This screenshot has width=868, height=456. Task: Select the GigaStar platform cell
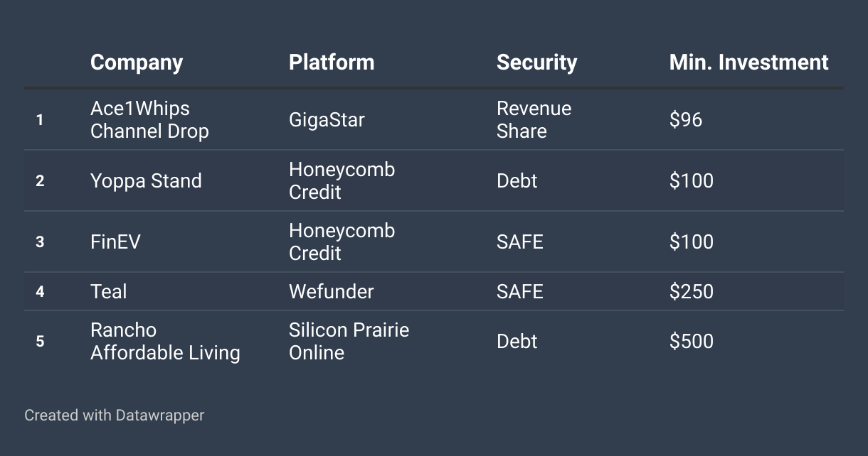coord(327,119)
